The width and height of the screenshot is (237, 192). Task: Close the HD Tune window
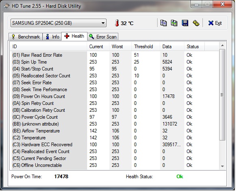coord(222,4)
